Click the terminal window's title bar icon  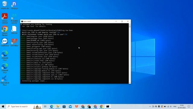(22, 21)
